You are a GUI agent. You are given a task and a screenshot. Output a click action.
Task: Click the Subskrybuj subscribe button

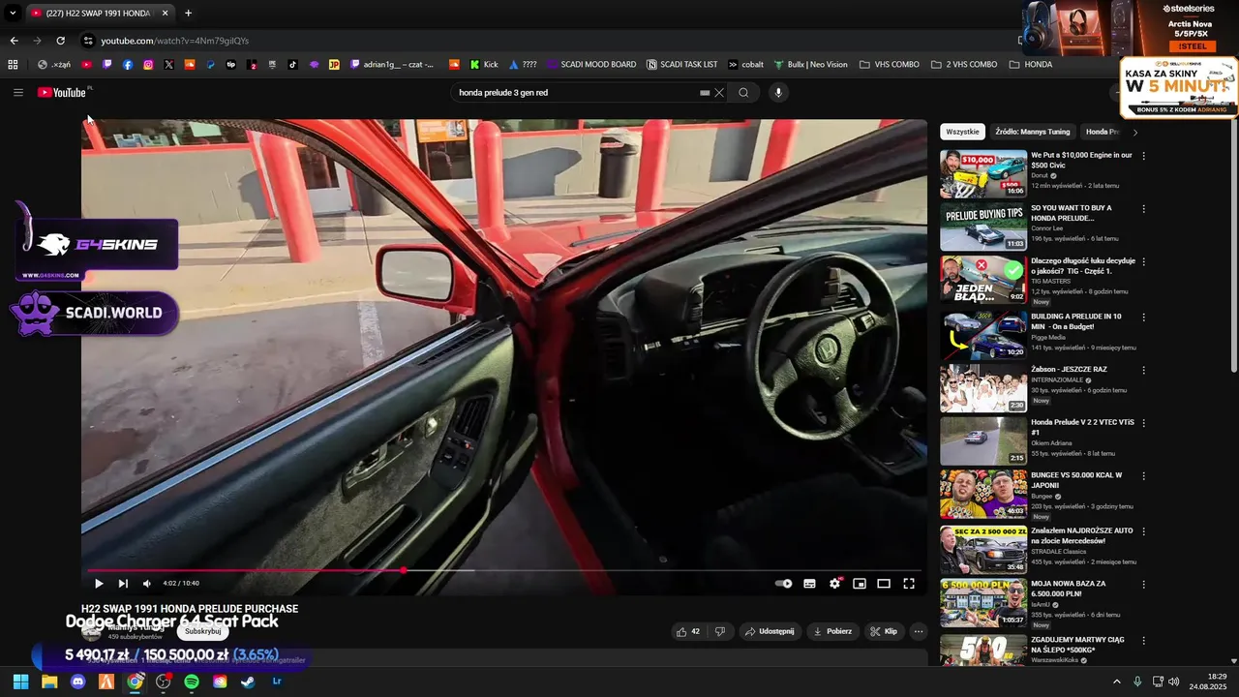pos(203,631)
